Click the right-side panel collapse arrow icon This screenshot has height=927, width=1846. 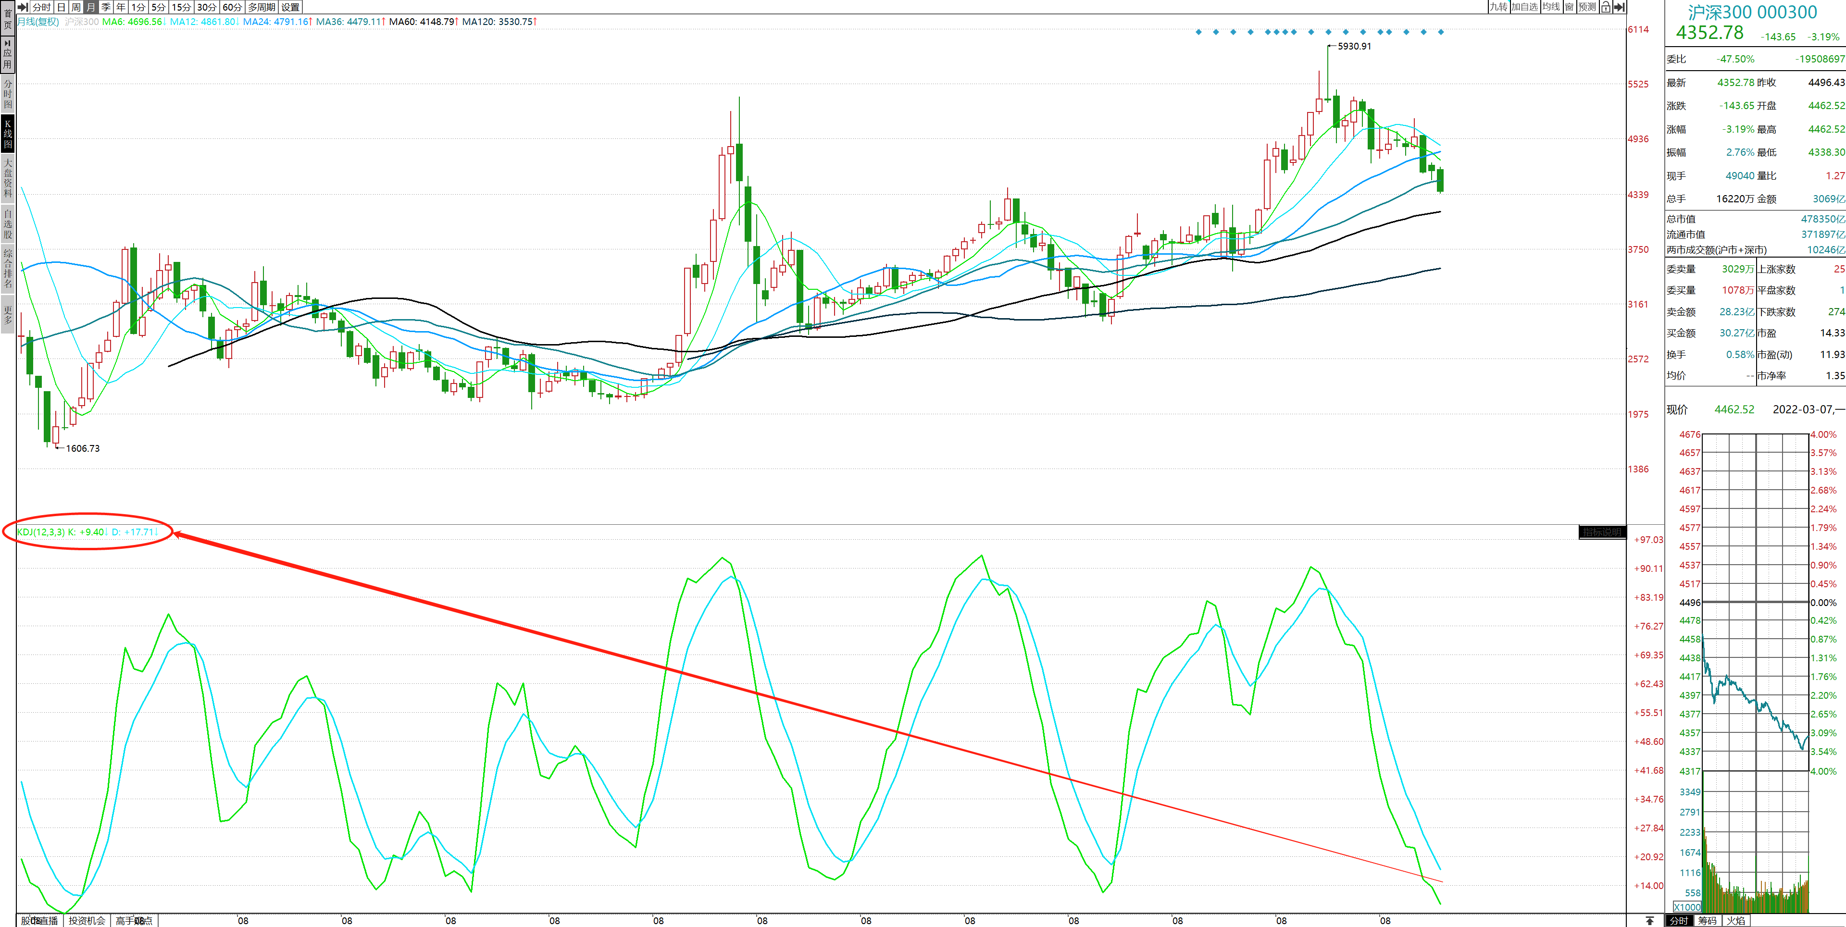pos(1619,7)
